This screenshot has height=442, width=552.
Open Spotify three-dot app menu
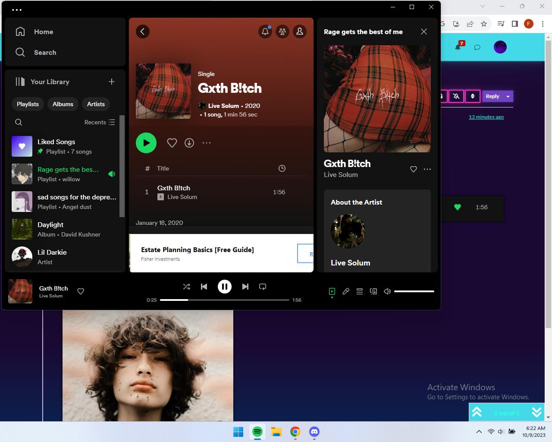tap(17, 9)
